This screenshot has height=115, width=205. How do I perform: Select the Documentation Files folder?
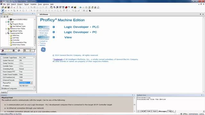click(x=20, y=42)
